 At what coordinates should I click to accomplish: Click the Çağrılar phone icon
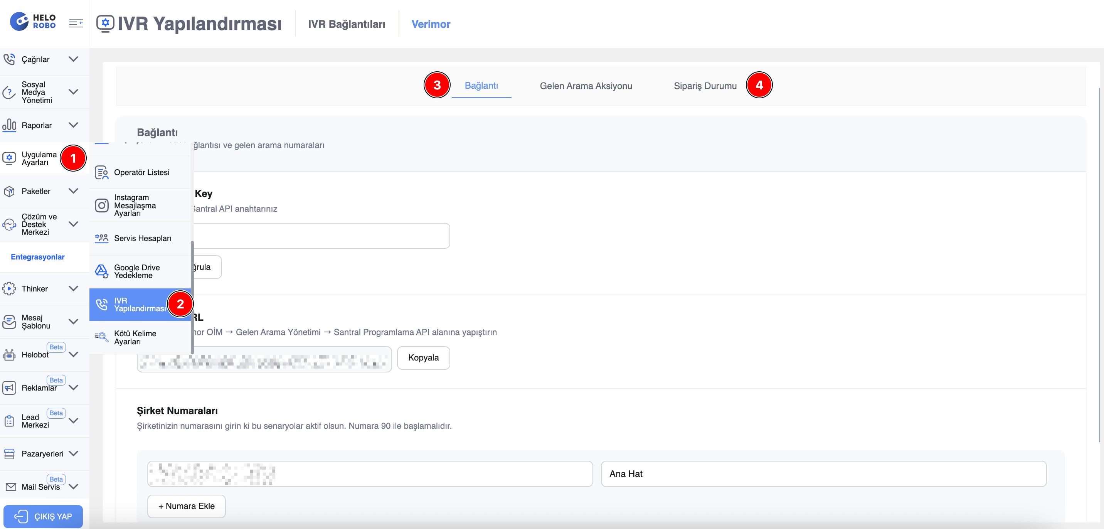[9, 59]
